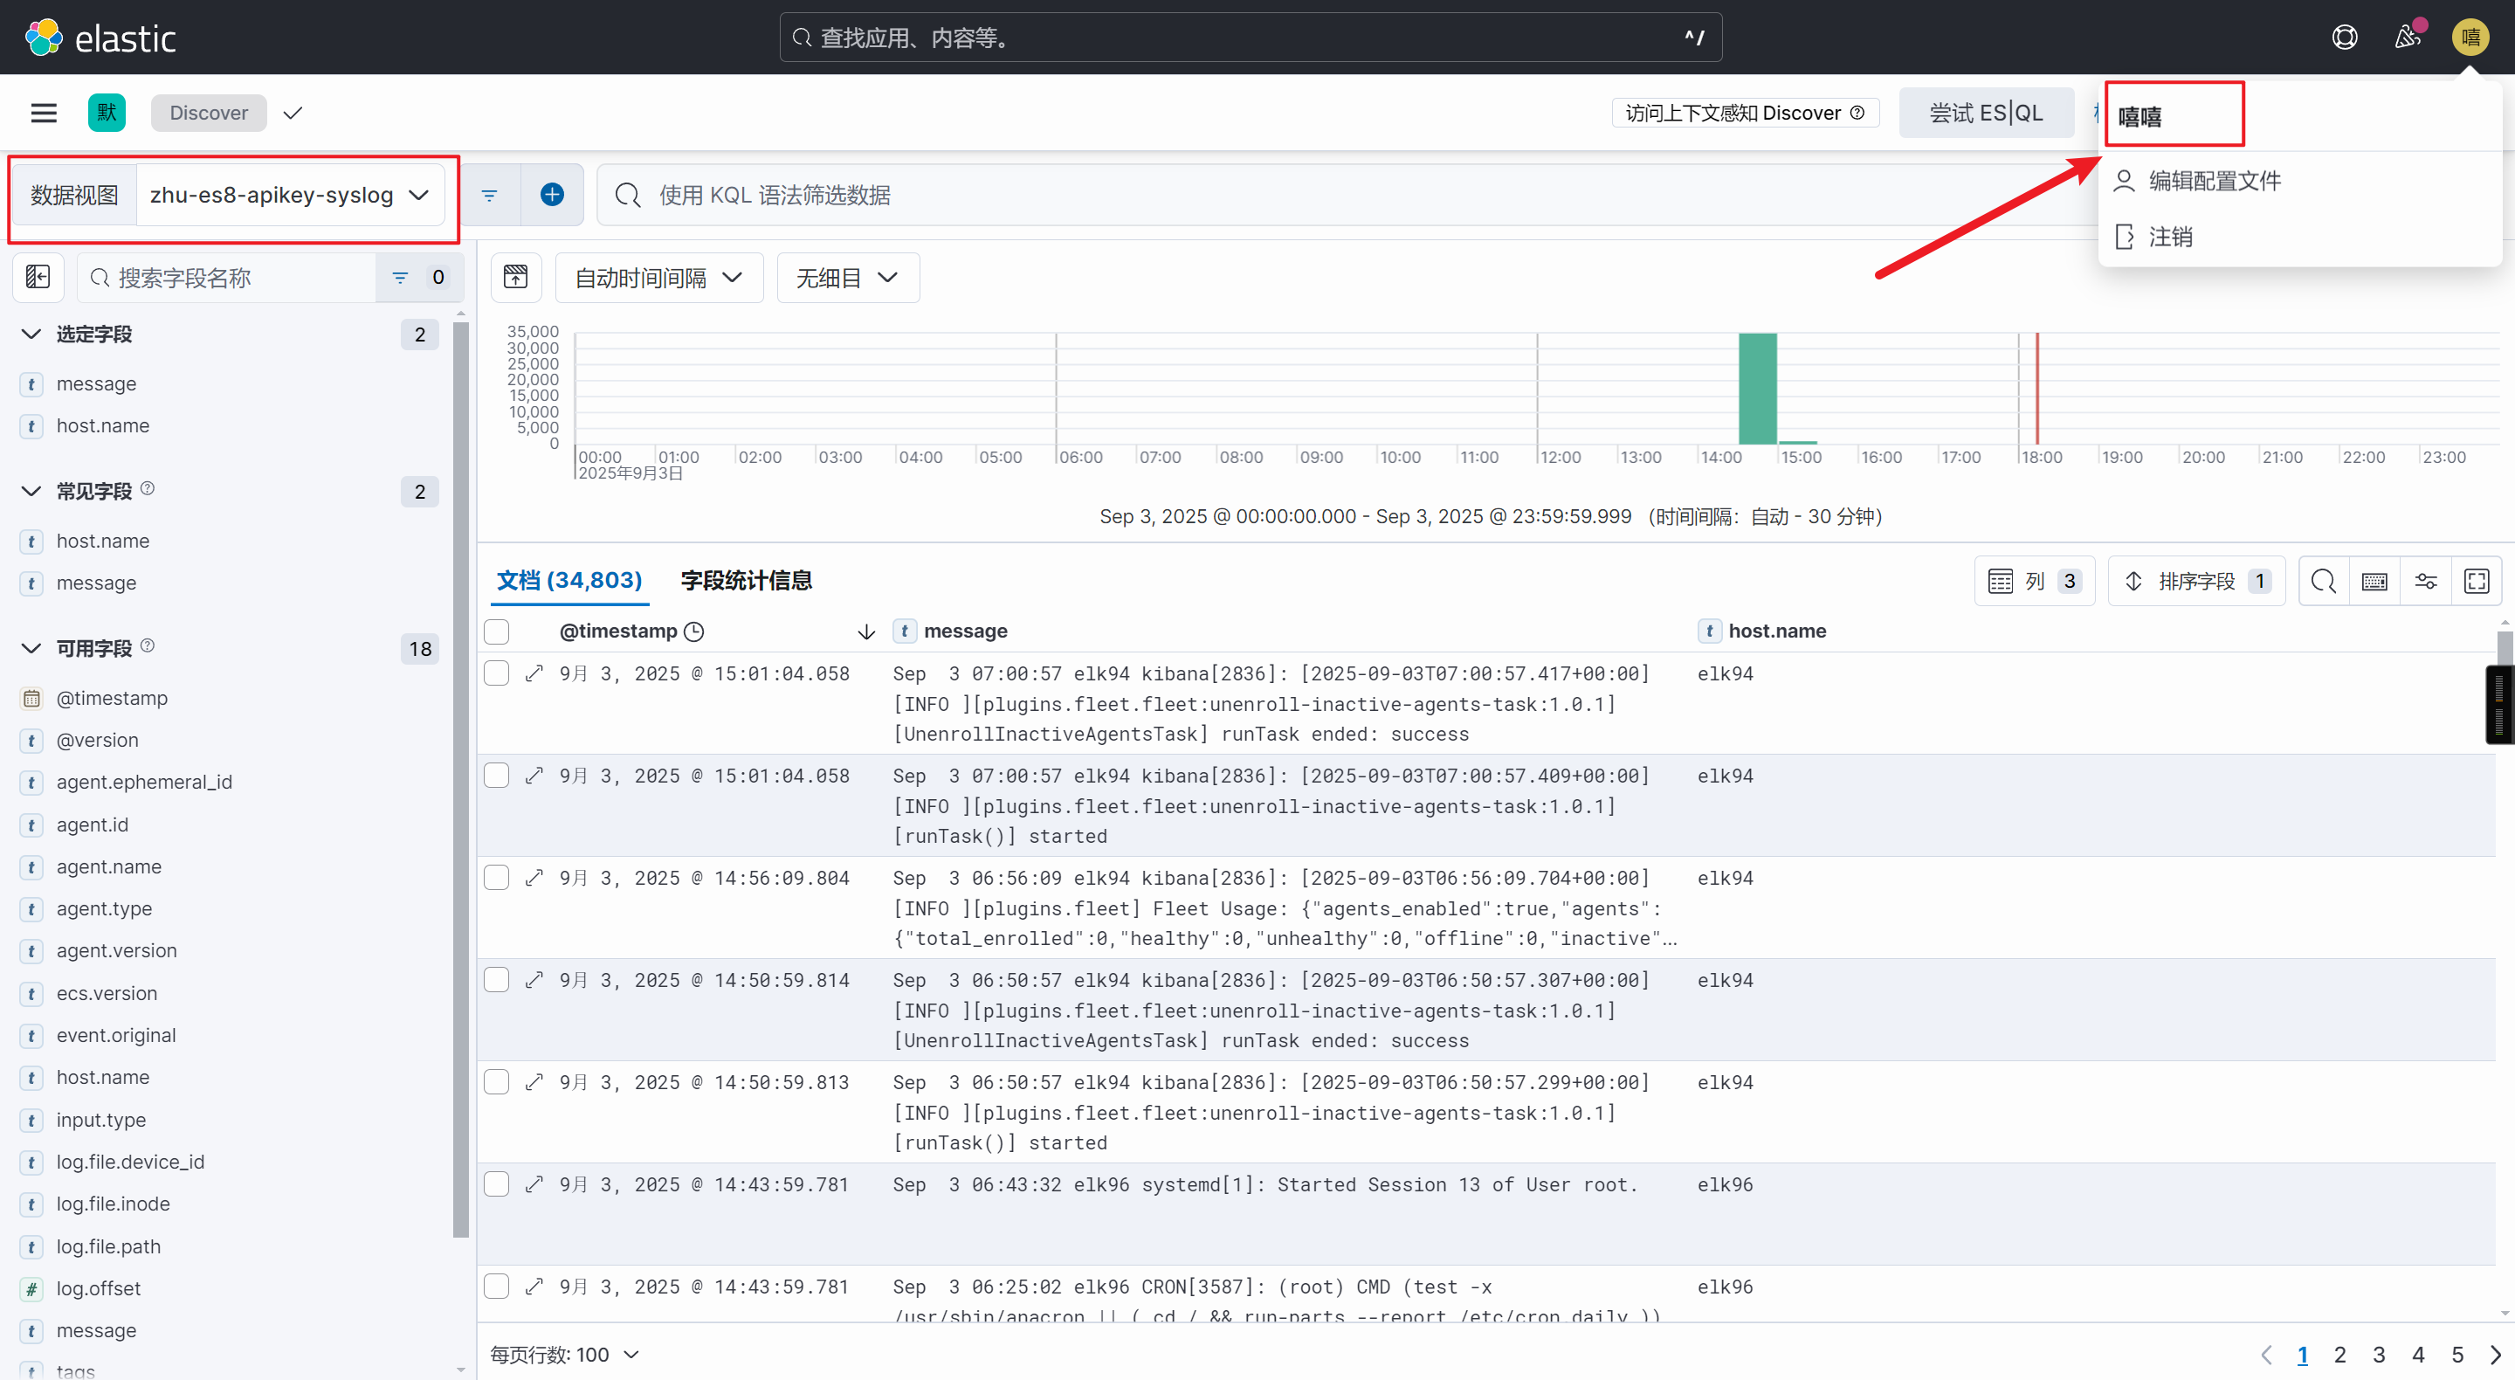Open the hamburger navigation menu
The image size is (2515, 1380).
[x=44, y=113]
